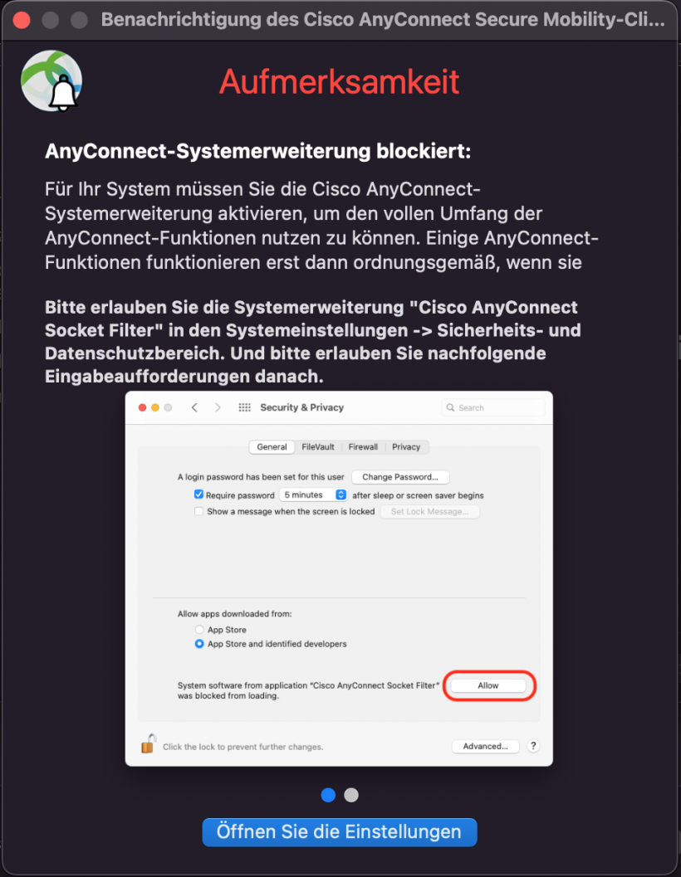Open the Advanced settings button
The width and height of the screenshot is (681, 877).
tap(485, 746)
